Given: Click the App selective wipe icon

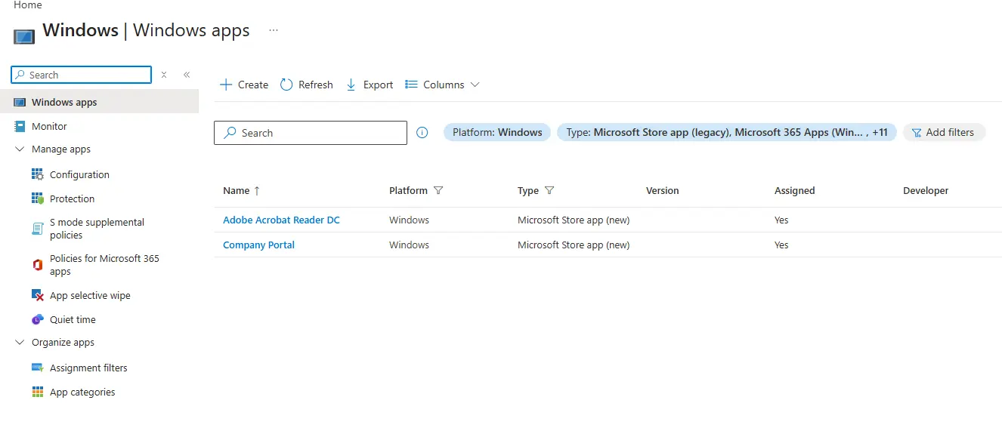Looking at the screenshot, I should point(38,295).
